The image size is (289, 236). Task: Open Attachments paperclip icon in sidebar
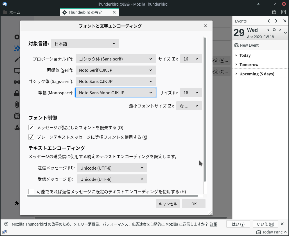(x=17, y=105)
